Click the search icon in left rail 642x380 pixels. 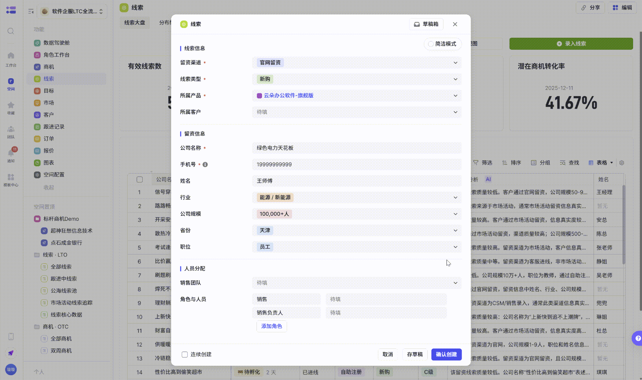[11, 31]
